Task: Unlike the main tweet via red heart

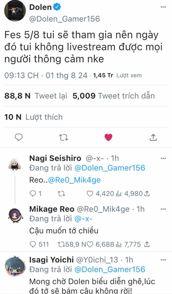Action: tap(108, 138)
